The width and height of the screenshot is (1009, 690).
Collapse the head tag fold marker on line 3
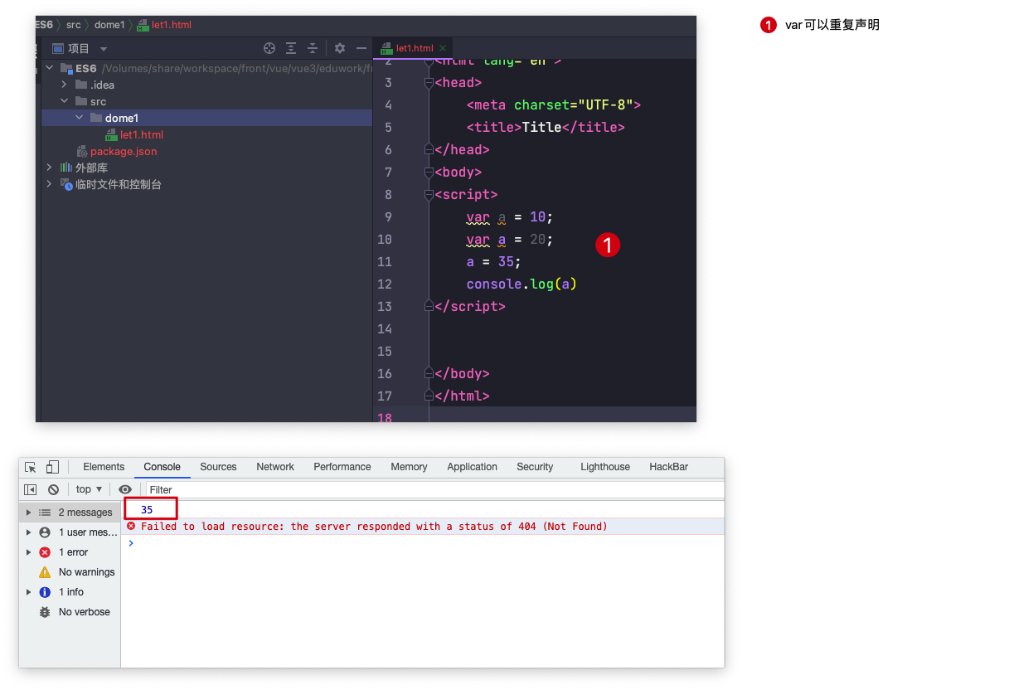[429, 83]
